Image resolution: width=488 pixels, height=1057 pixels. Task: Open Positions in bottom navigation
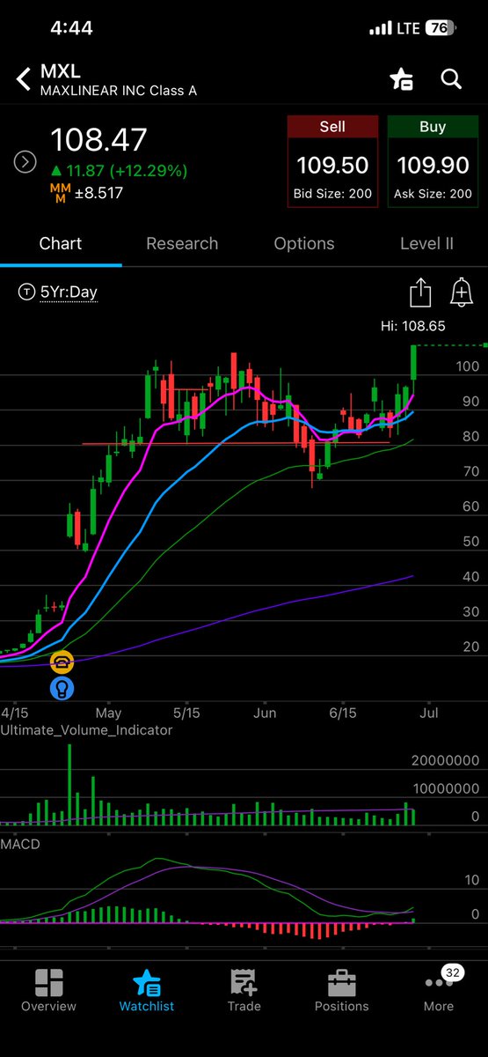341,991
